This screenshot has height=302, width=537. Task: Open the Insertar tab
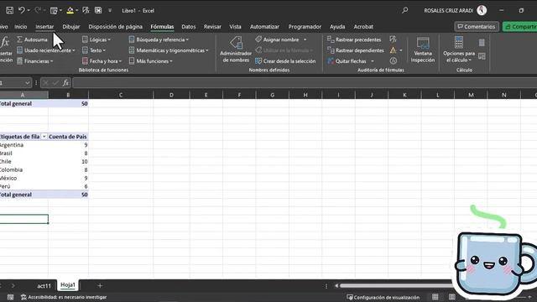pos(44,27)
